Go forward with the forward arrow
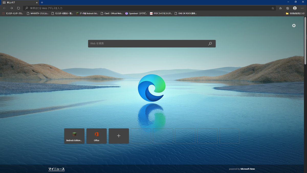 [11, 8]
